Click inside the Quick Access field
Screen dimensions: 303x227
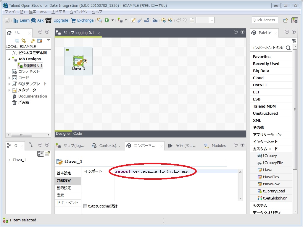click(265, 20)
